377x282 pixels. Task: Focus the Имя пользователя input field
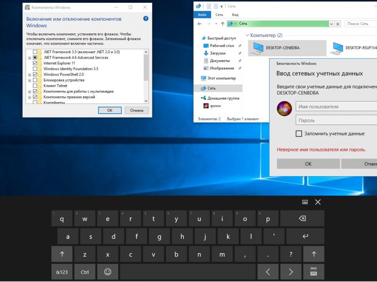coord(336,107)
